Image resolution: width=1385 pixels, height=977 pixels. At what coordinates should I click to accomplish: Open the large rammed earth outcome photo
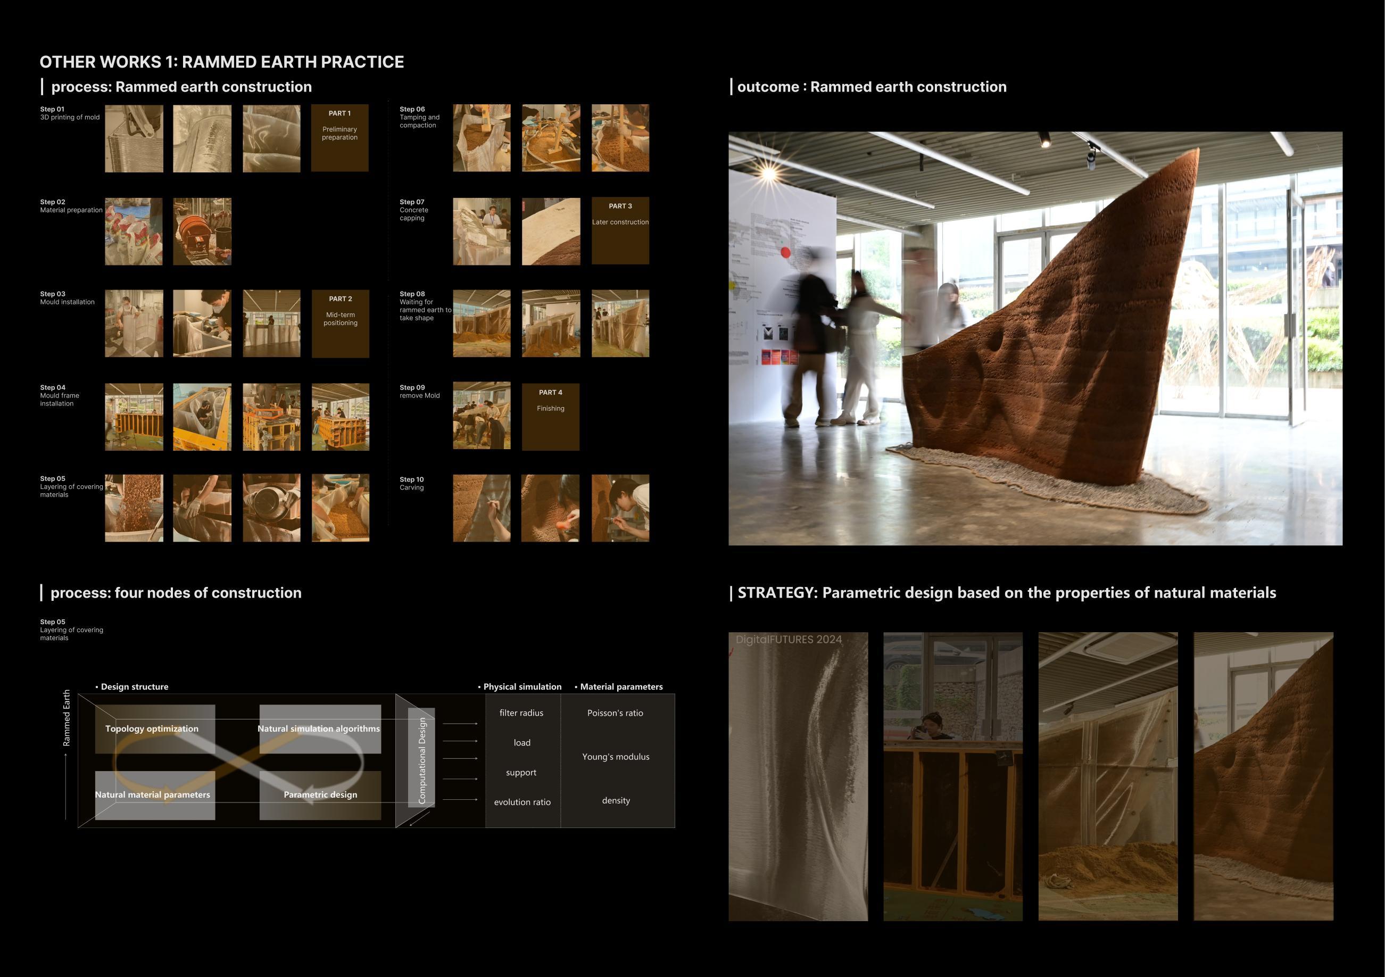tap(1035, 338)
